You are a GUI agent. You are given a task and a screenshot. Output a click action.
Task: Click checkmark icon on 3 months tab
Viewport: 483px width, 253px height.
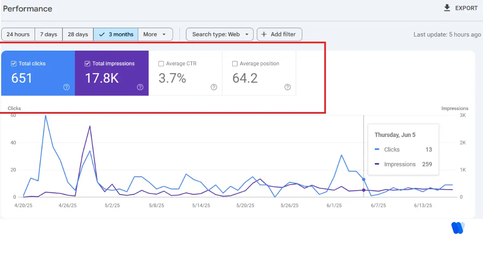point(102,35)
